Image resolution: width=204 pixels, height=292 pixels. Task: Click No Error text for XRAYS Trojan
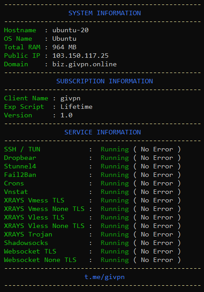tap(157, 235)
